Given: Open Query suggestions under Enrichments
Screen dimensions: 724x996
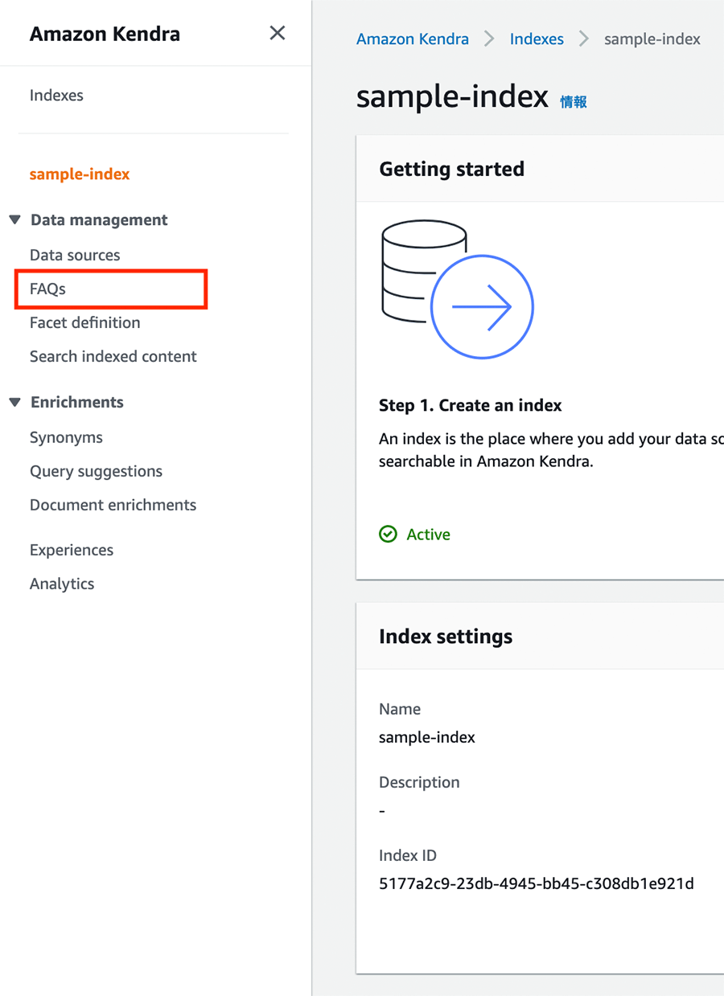Looking at the screenshot, I should pyautogui.click(x=96, y=471).
